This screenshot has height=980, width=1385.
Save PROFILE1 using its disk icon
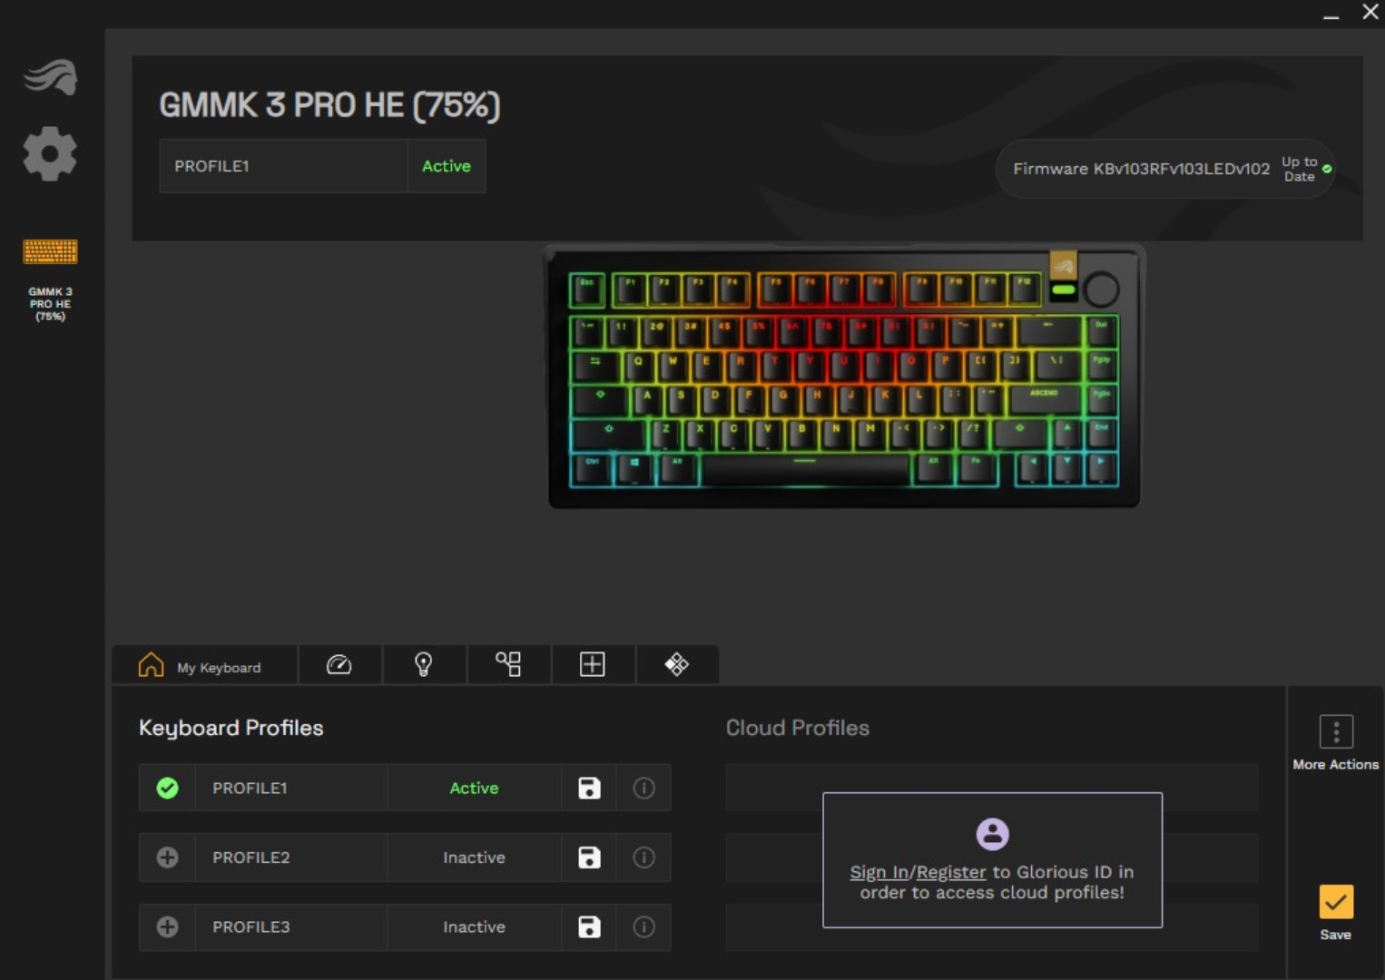(589, 789)
